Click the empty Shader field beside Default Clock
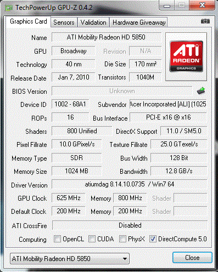Screen dimensions: 218x272 (190, 211)
